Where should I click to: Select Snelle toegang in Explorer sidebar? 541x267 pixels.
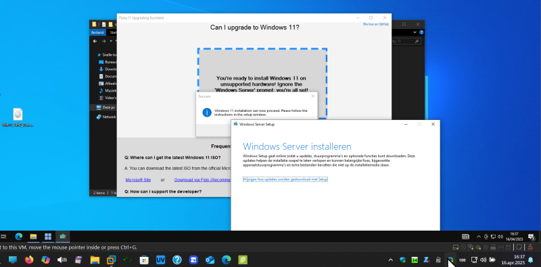pyautogui.click(x=107, y=55)
